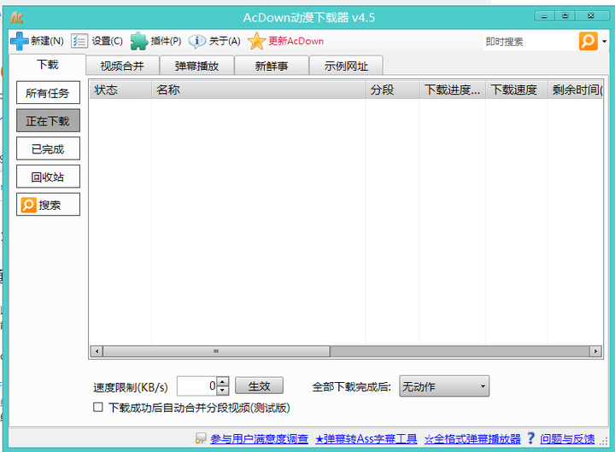Expand the 全部下载完成后 无动作 dropdown

point(444,386)
